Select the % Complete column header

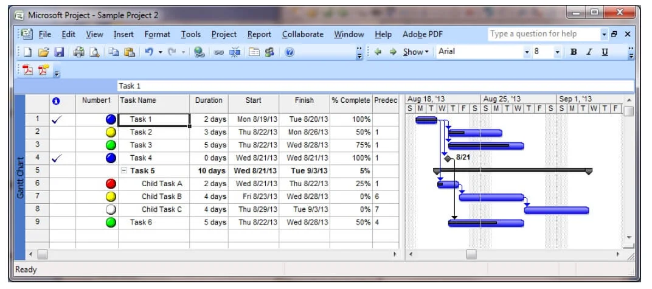[351, 103]
